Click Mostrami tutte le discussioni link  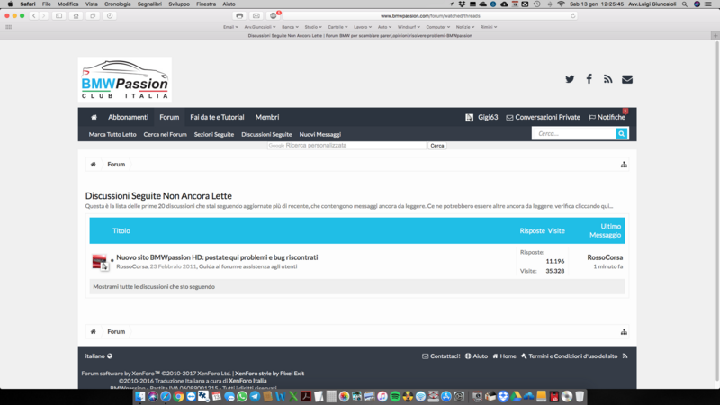(154, 286)
